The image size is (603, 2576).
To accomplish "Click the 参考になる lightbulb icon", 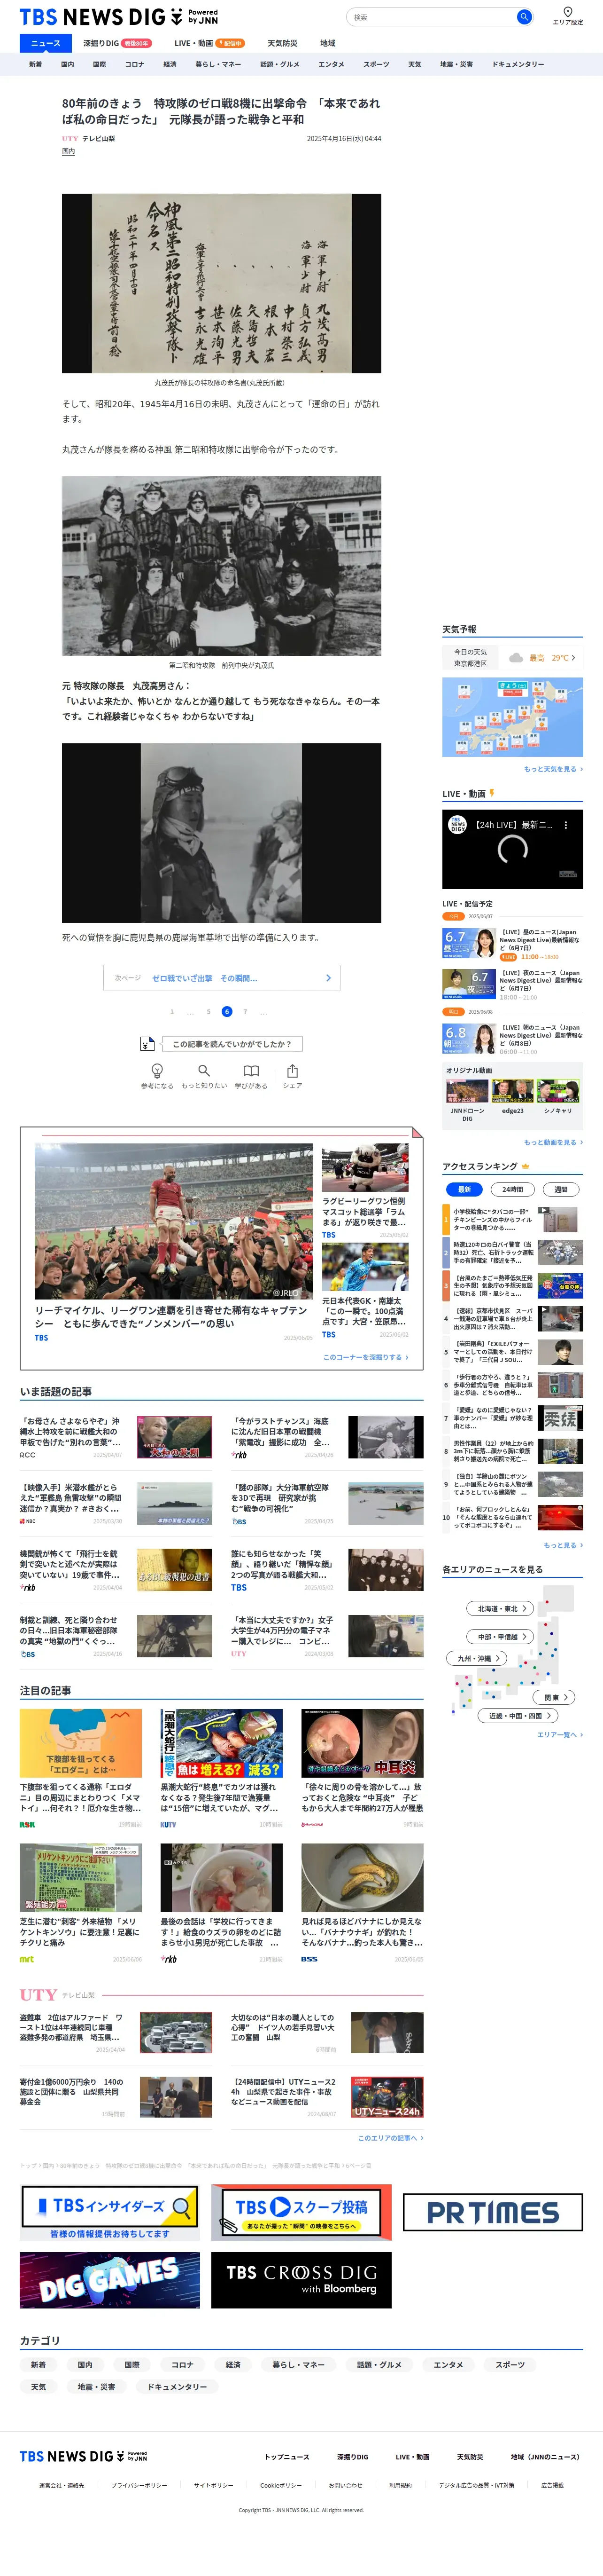I will pyautogui.click(x=157, y=1071).
